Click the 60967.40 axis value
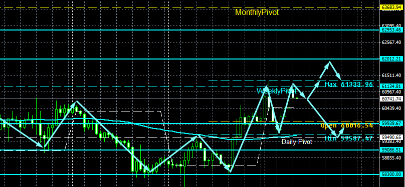Screen dimensions: 405x187 pos(391,91)
